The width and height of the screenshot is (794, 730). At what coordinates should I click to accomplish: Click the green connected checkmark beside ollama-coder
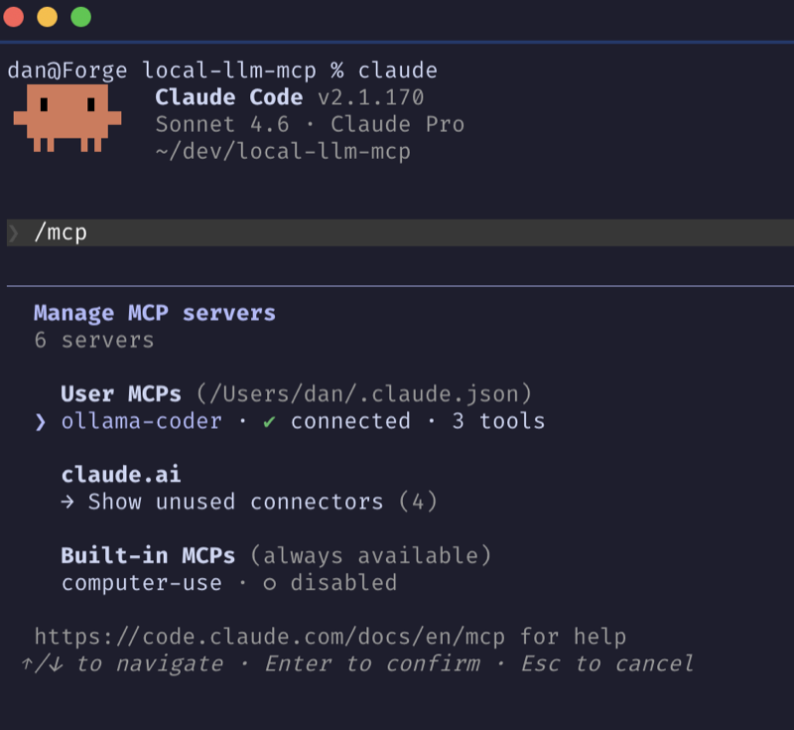pos(269,421)
